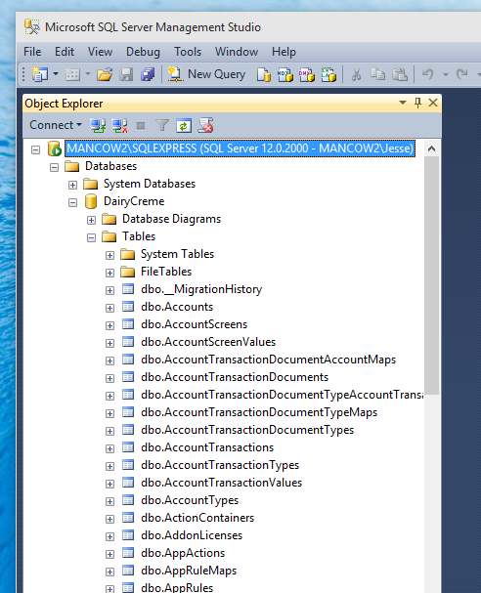Click the Disconnect server icon
Image resolution: width=481 pixels, height=593 pixels.
[119, 126]
